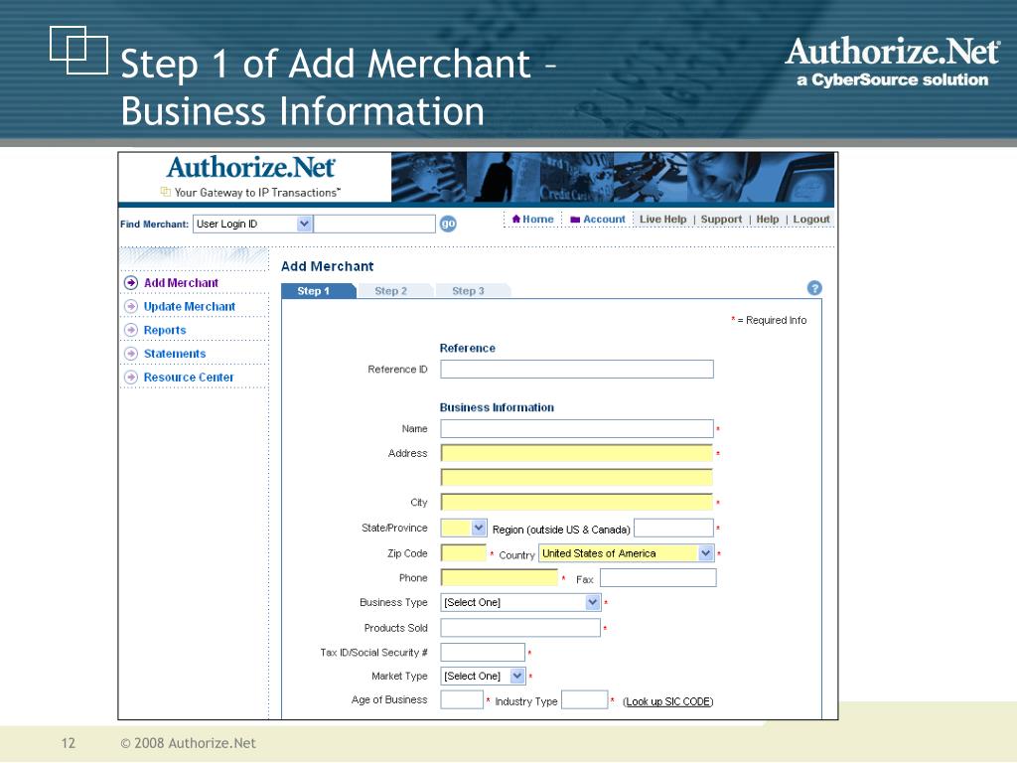This screenshot has height=763, width=1017.
Task: Click the Reference section heading
Action: 467,348
